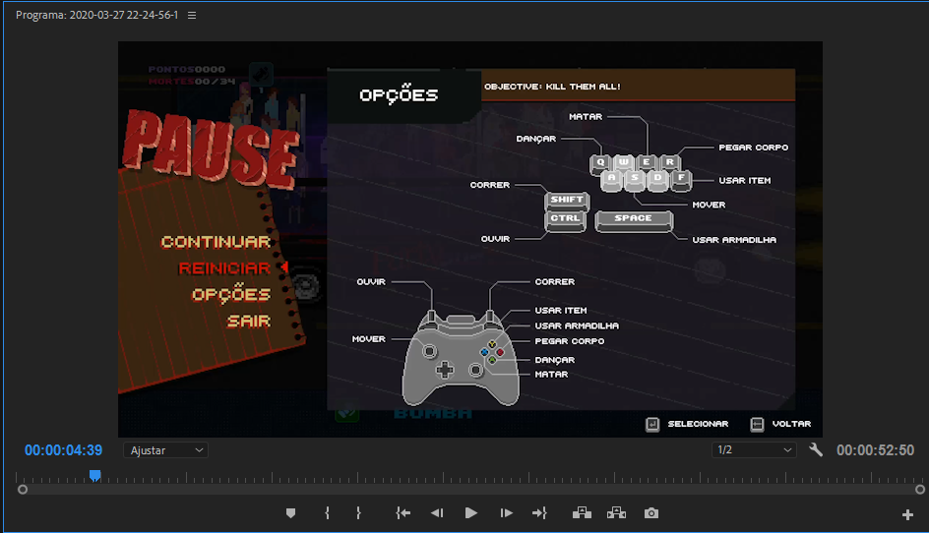This screenshot has width=929, height=533.
Task: Click the duration timecode 00:00:52:50
Action: (x=875, y=450)
